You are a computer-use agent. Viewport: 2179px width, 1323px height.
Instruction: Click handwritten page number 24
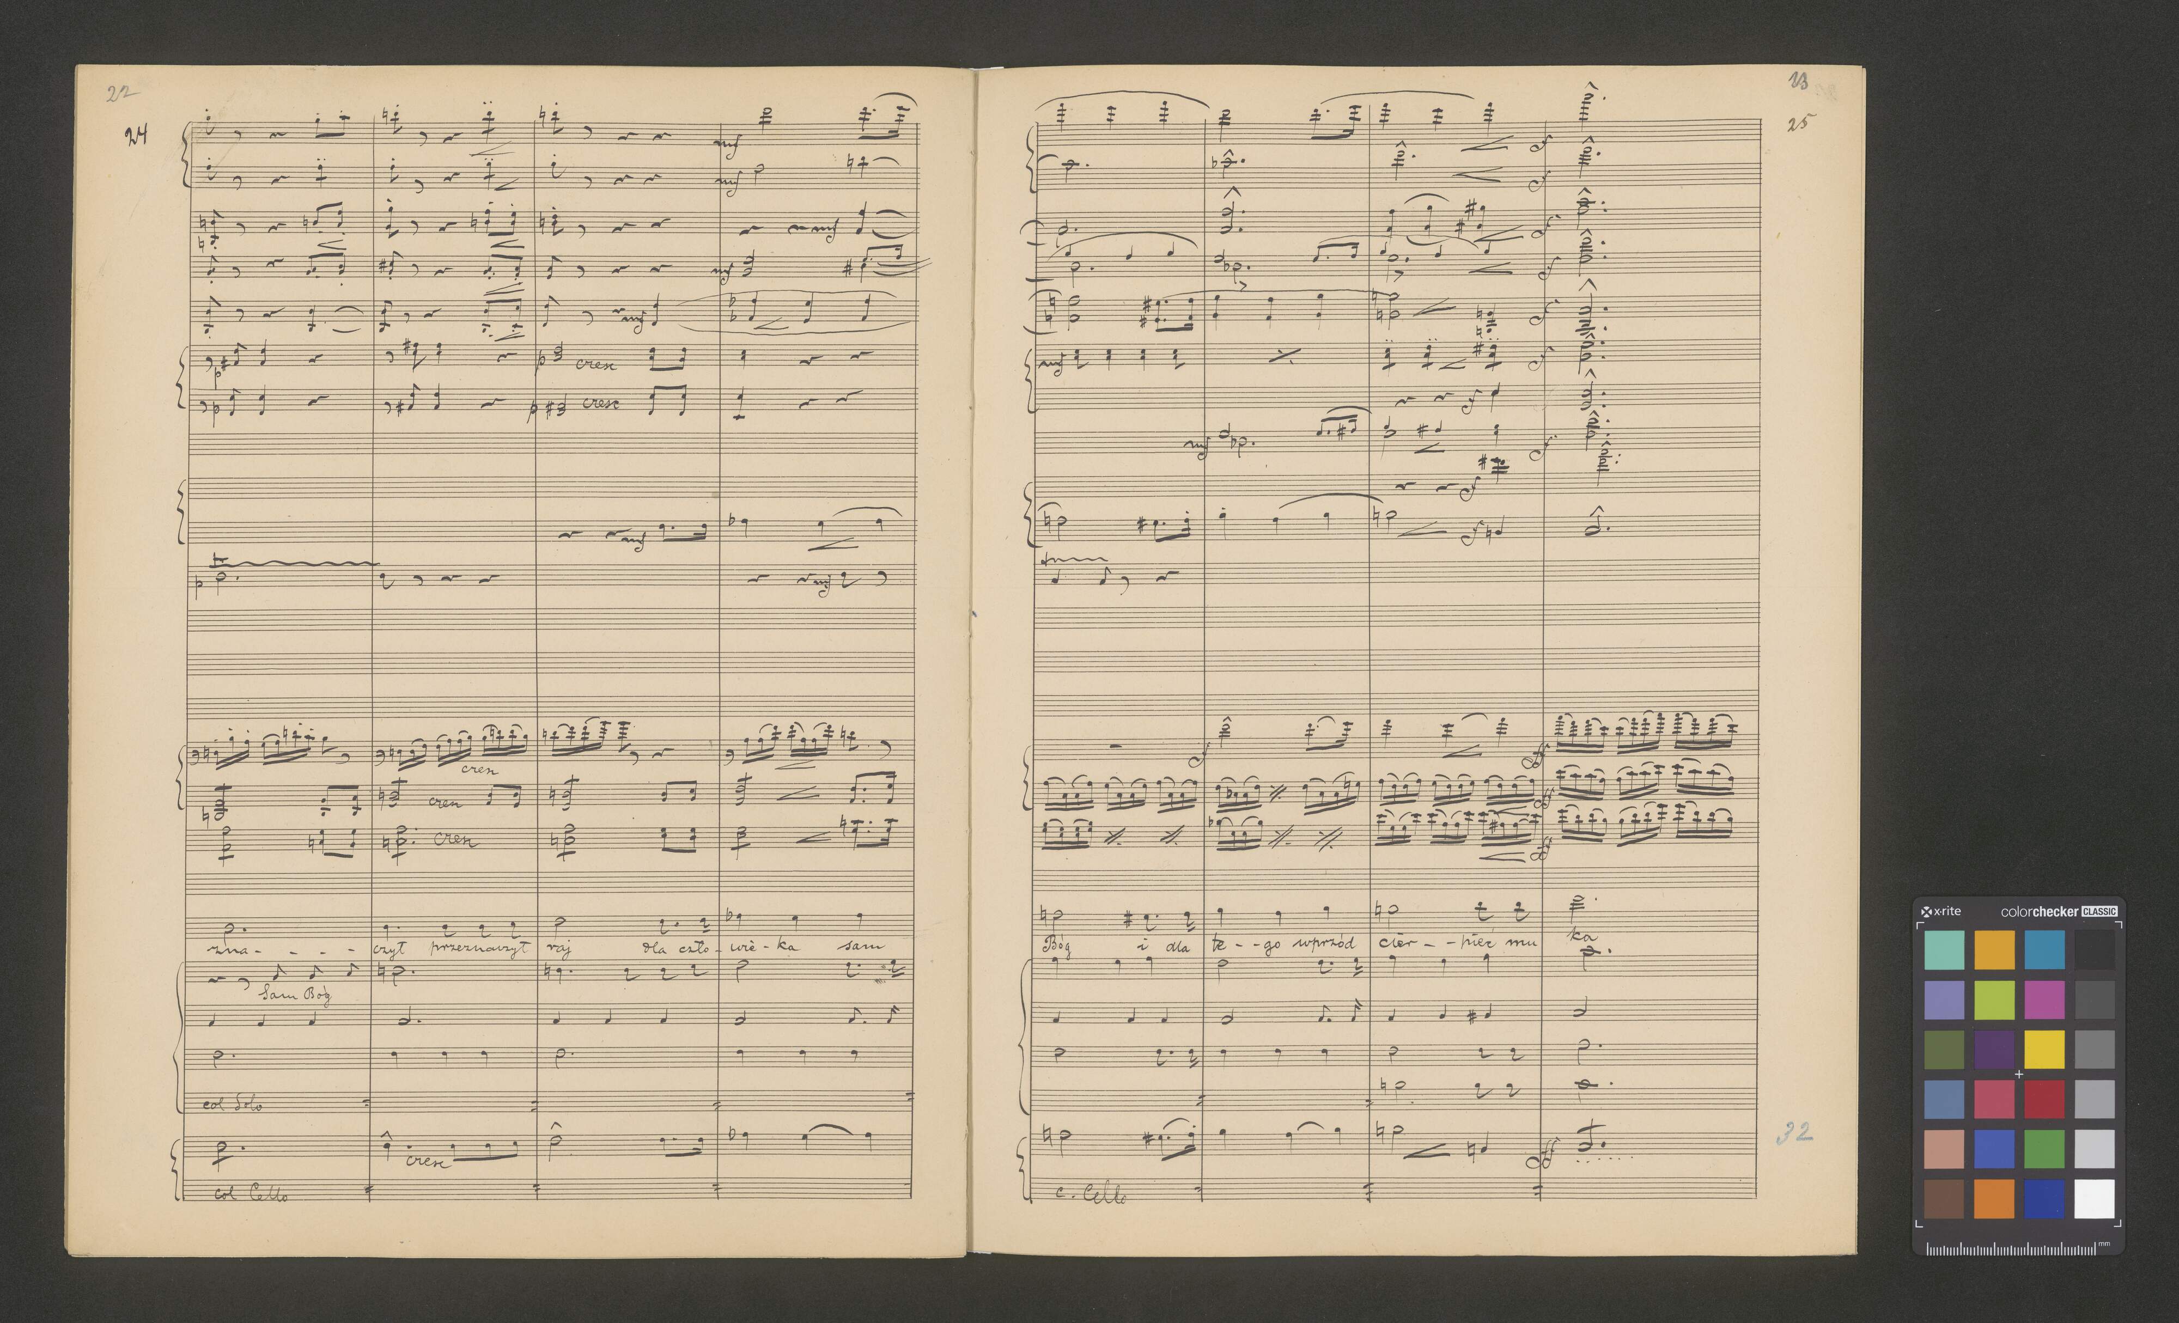pos(137,135)
